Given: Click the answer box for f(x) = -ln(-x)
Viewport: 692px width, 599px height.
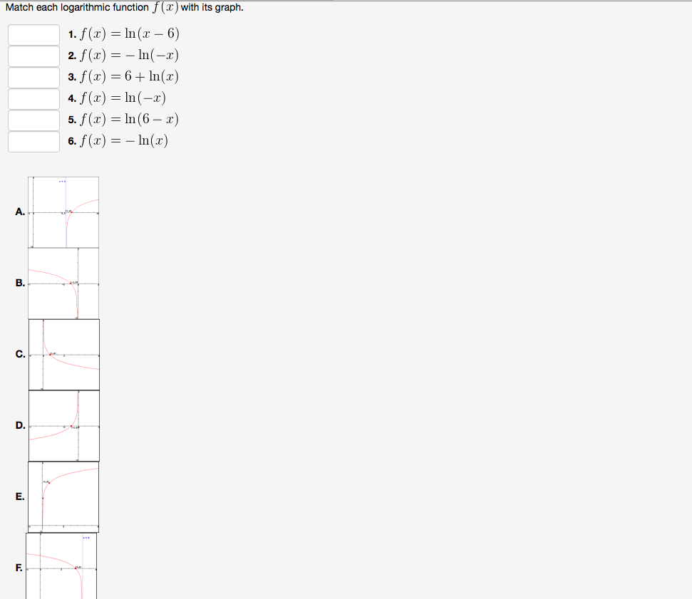Looking at the screenshot, I should 33,56.
